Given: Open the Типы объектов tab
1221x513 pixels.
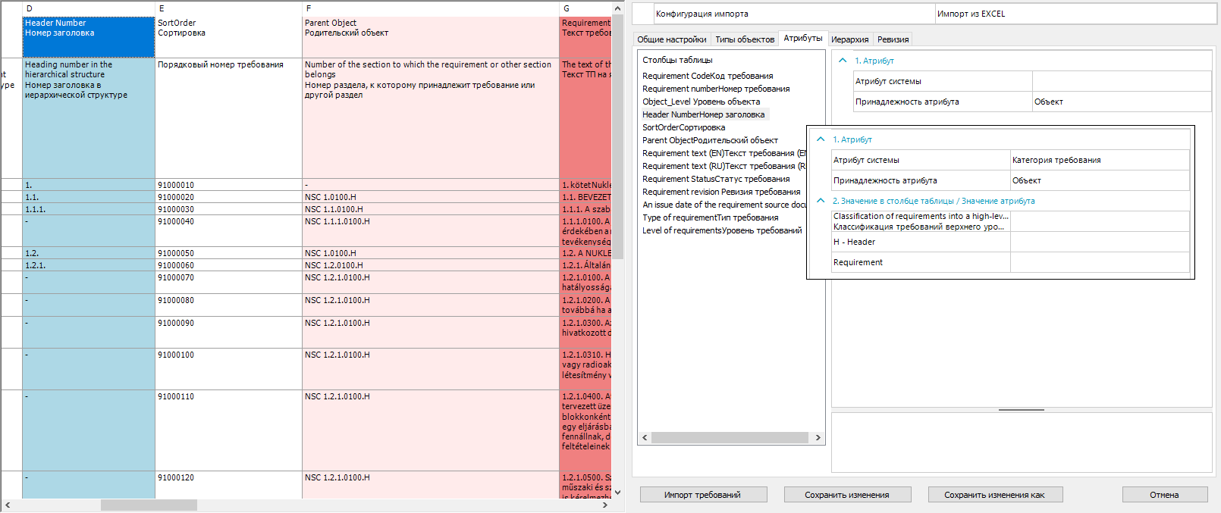Looking at the screenshot, I should coord(745,39).
